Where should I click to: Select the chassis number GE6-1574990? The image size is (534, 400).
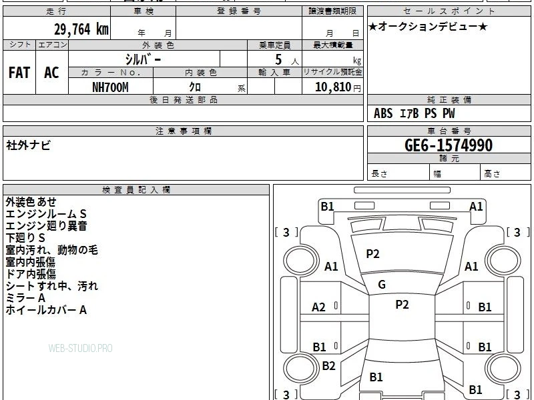tap(449, 145)
